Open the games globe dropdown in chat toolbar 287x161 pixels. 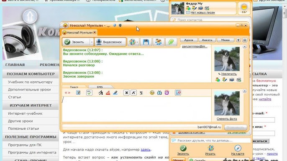(x=133, y=42)
